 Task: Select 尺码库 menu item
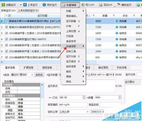point(73,36)
